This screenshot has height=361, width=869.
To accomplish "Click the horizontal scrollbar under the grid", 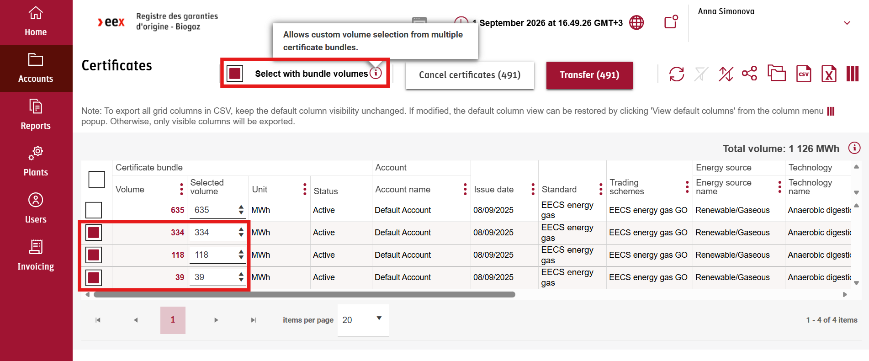I will point(304,295).
